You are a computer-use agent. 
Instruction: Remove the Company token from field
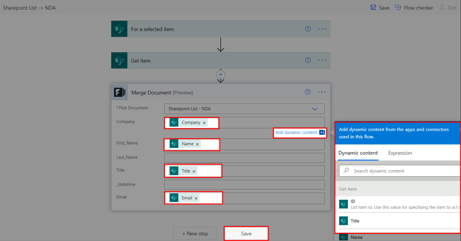point(204,123)
